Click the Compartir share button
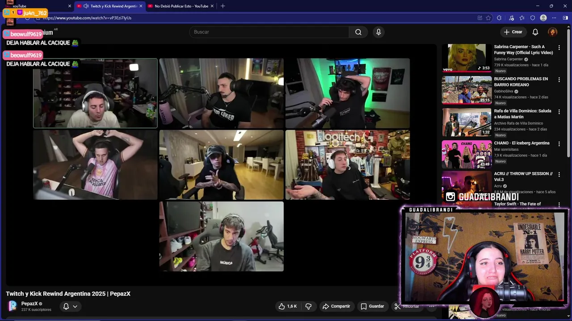The height and width of the screenshot is (321, 572). tap(336, 306)
